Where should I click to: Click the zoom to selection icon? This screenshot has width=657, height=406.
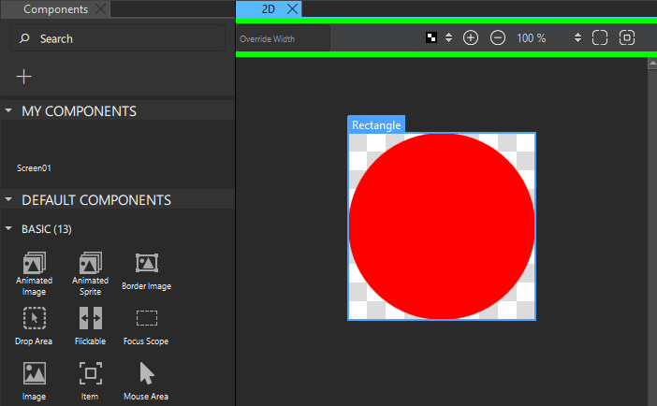[627, 37]
